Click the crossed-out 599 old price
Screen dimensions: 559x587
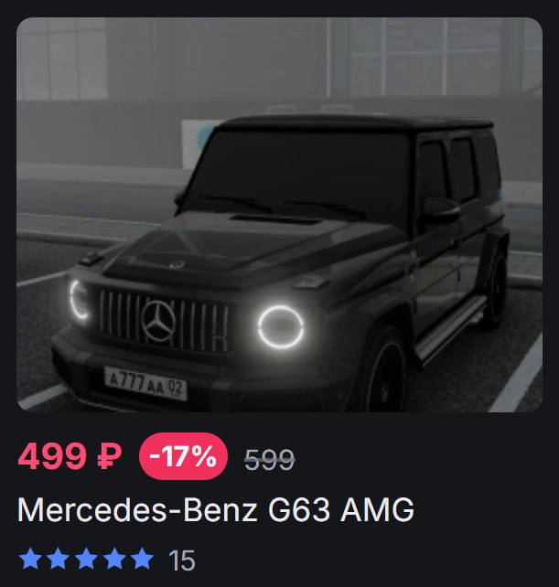pos(270,459)
